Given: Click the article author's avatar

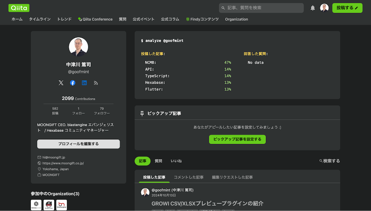Looking at the screenshot, I should pos(145,192).
